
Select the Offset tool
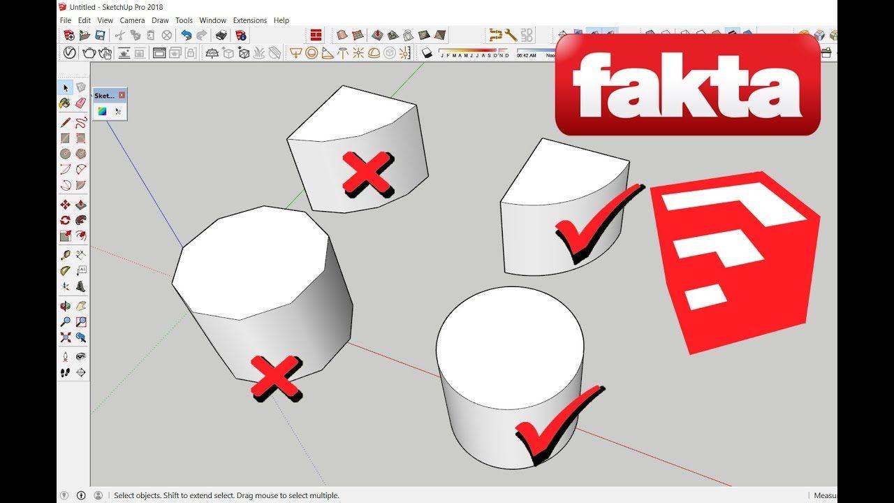pos(81,235)
